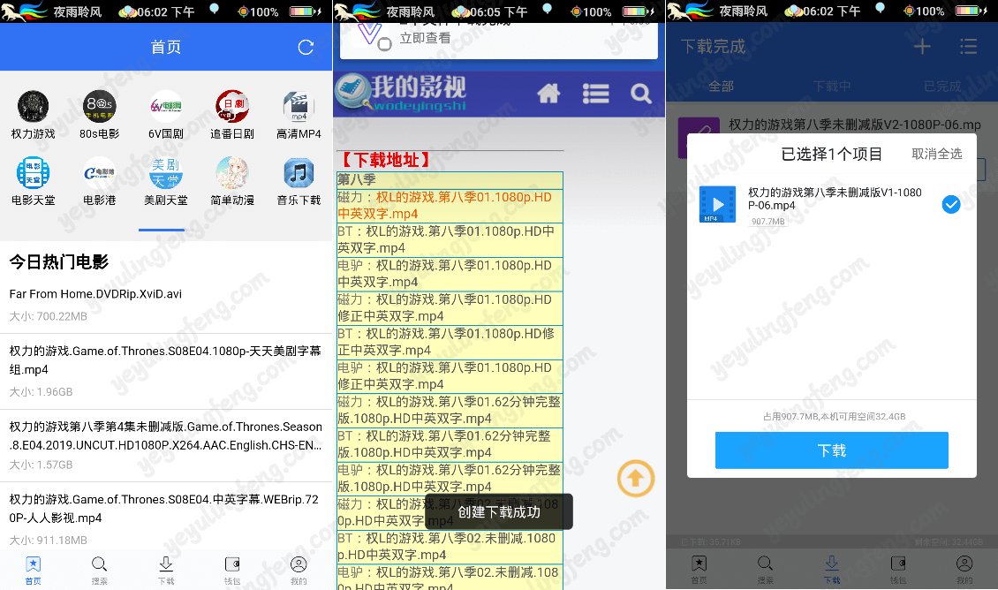Open the 第八季第4集未删减版 UNCUT entry
Viewport: 998px width, 590px height.
tap(165, 445)
